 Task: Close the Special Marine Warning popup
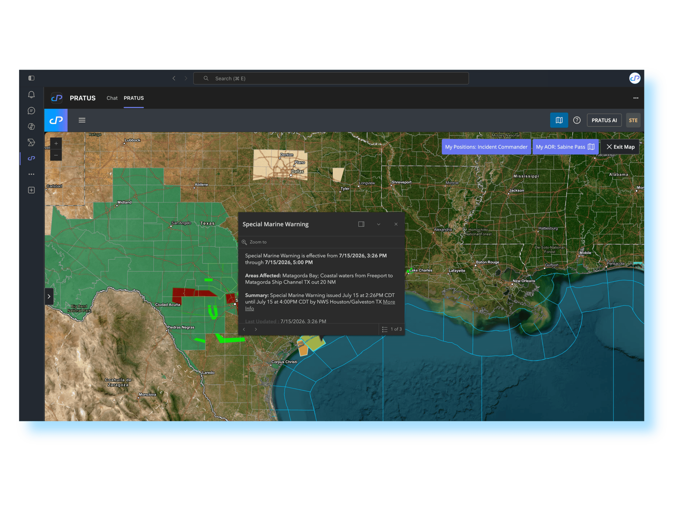(x=396, y=224)
